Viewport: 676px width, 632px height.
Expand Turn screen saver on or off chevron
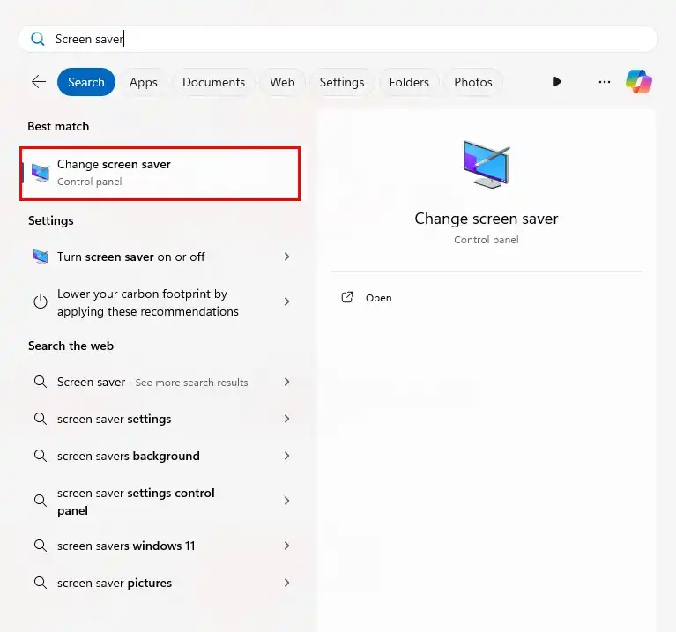[286, 257]
